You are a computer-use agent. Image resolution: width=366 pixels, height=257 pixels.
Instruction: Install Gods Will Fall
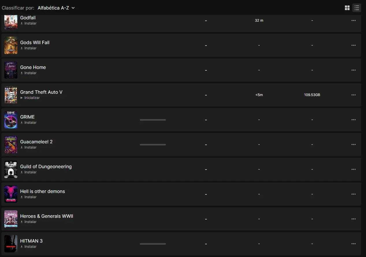(28, 48)
